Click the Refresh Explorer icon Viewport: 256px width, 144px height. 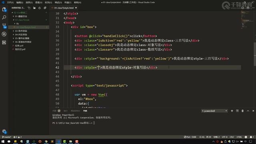pos(40,8)
